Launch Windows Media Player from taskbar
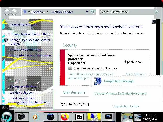This screenshot has width=163, height=122. tap(36, 117)
